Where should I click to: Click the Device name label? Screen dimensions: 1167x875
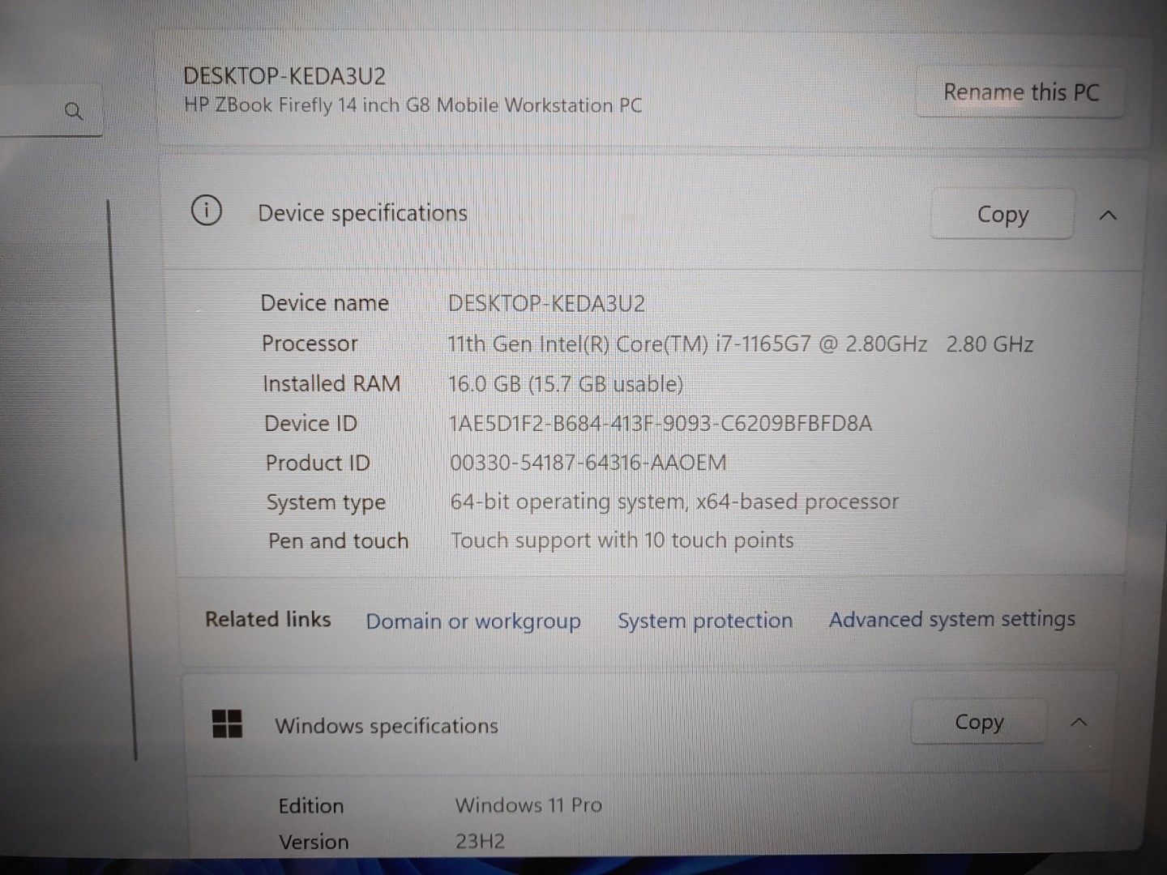[325, 303]
